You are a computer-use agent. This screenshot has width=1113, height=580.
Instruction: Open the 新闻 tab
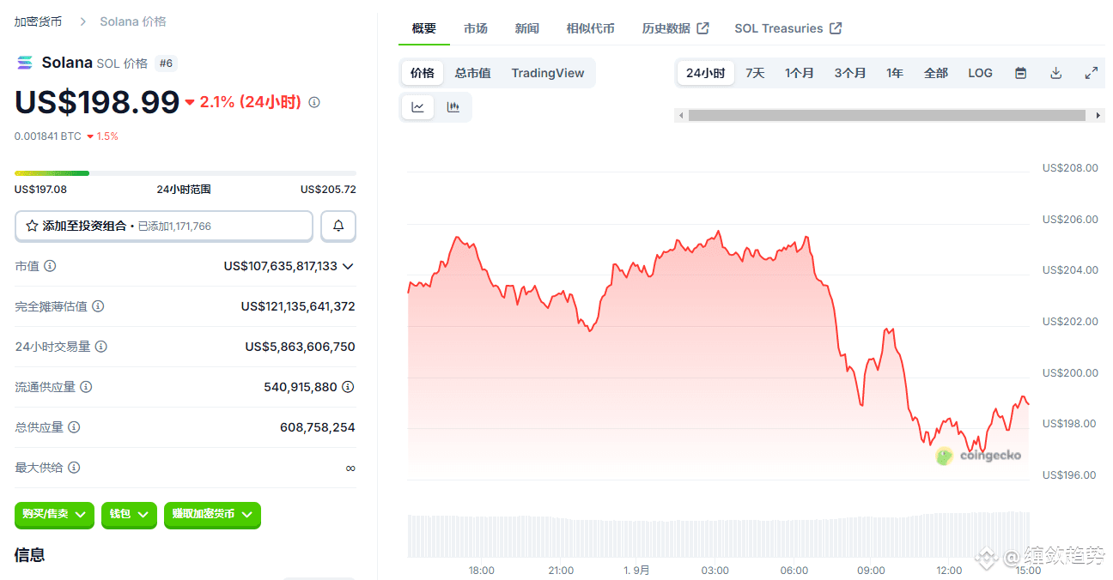527,28
